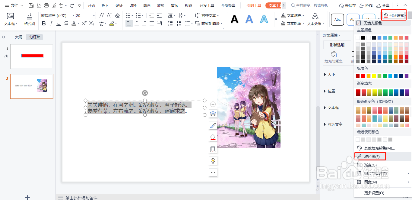
Task: Open the Design (设计) ribbon tab
Action: [119, 5]
